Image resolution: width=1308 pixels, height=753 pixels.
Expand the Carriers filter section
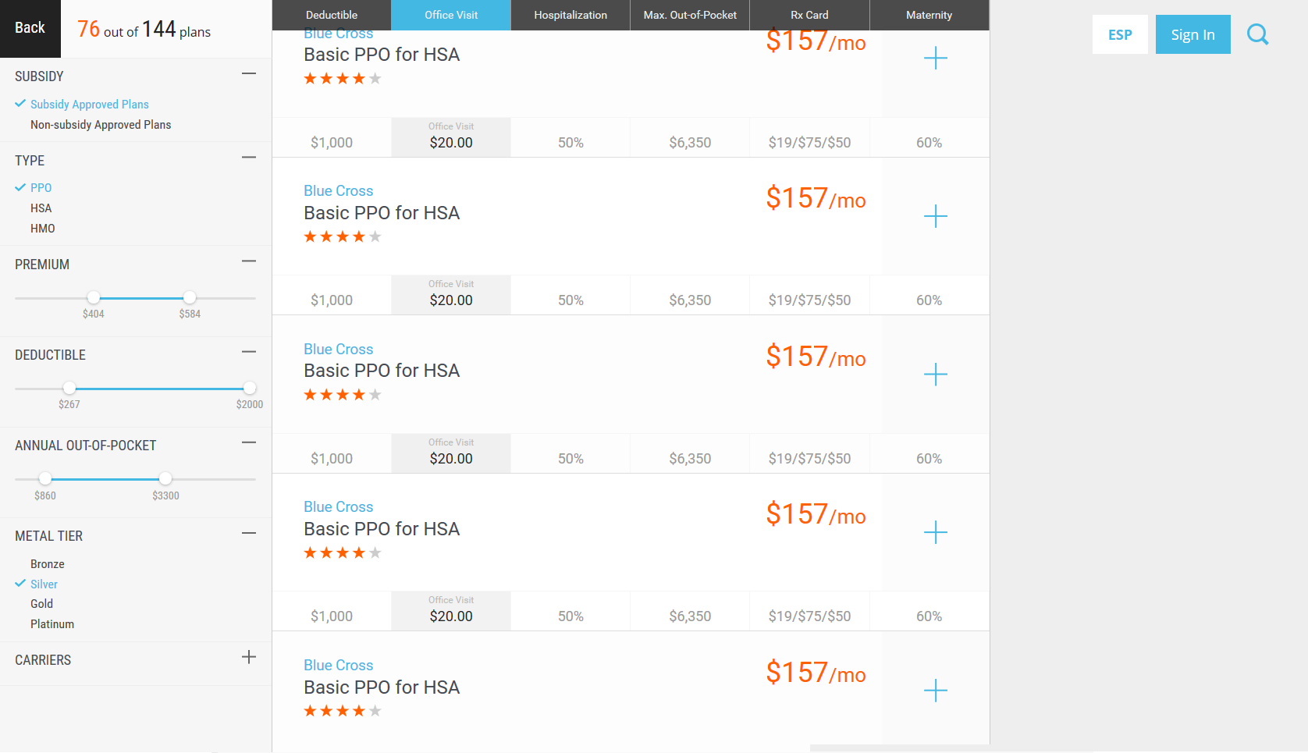pos(249,657)
